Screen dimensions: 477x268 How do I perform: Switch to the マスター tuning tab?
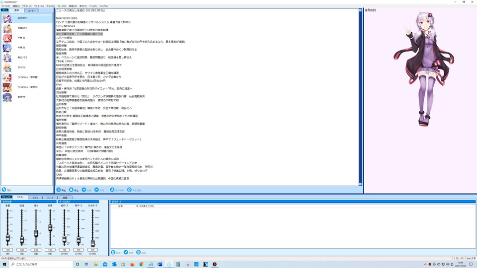[x=20, y=197]
